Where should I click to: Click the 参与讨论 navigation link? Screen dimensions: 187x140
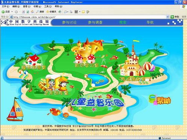(69, 22)
